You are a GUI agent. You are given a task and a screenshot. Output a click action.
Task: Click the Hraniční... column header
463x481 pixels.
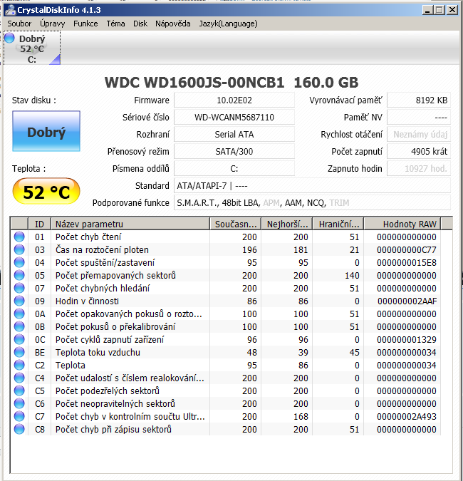tap(338, 224)
